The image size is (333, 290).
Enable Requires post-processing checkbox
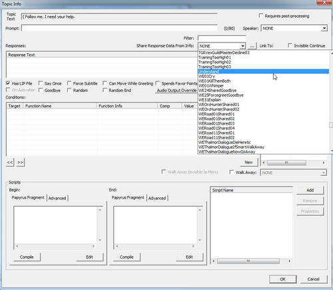click(x=261, y=15)
